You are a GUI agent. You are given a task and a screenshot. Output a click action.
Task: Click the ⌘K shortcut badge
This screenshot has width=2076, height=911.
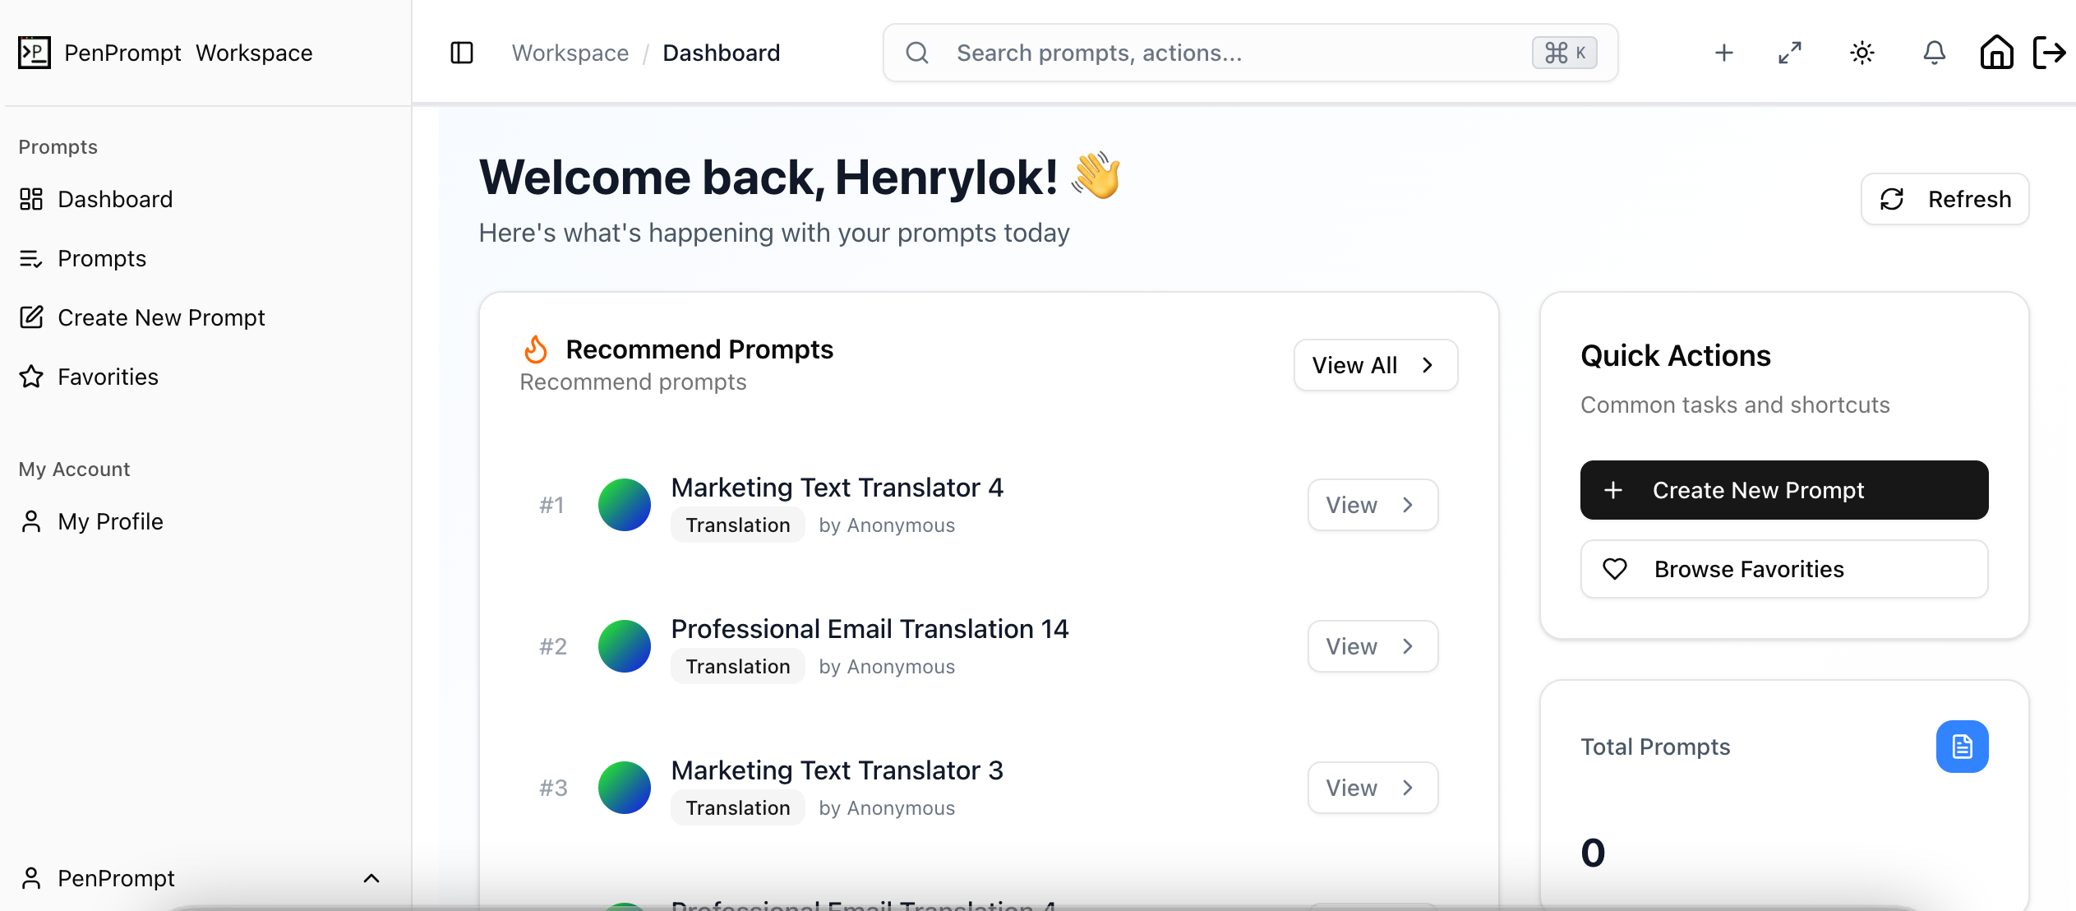coord(1565,53)
